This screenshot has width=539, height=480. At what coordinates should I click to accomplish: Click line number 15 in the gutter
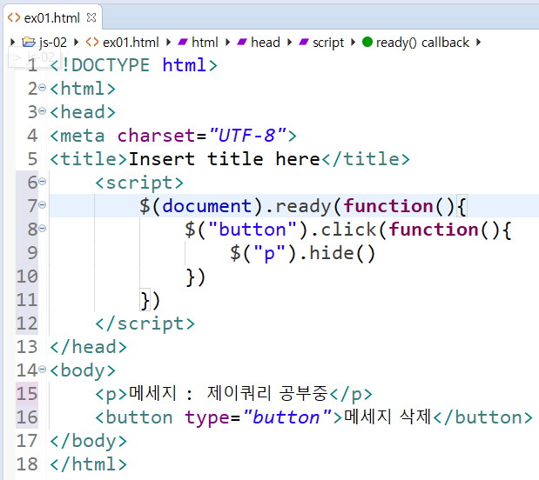[27, 394]
